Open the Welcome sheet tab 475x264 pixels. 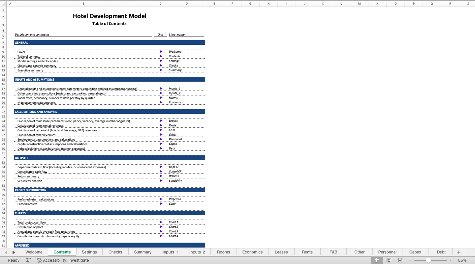click(x=34, y=252)
